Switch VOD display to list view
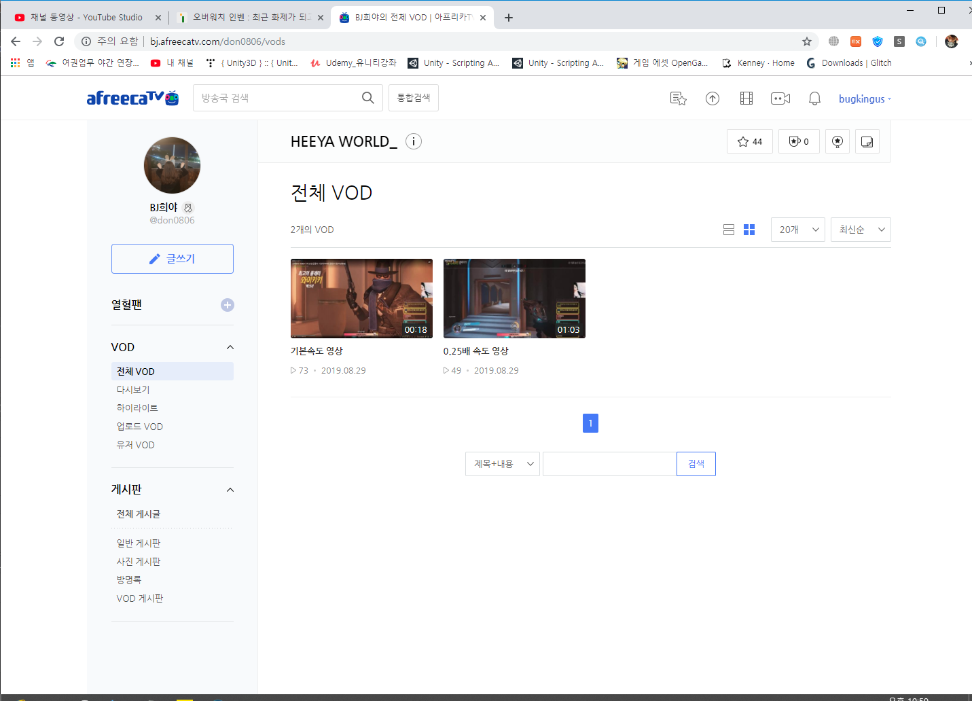Viewport: 972px width, 701px height. pos(728,230)
